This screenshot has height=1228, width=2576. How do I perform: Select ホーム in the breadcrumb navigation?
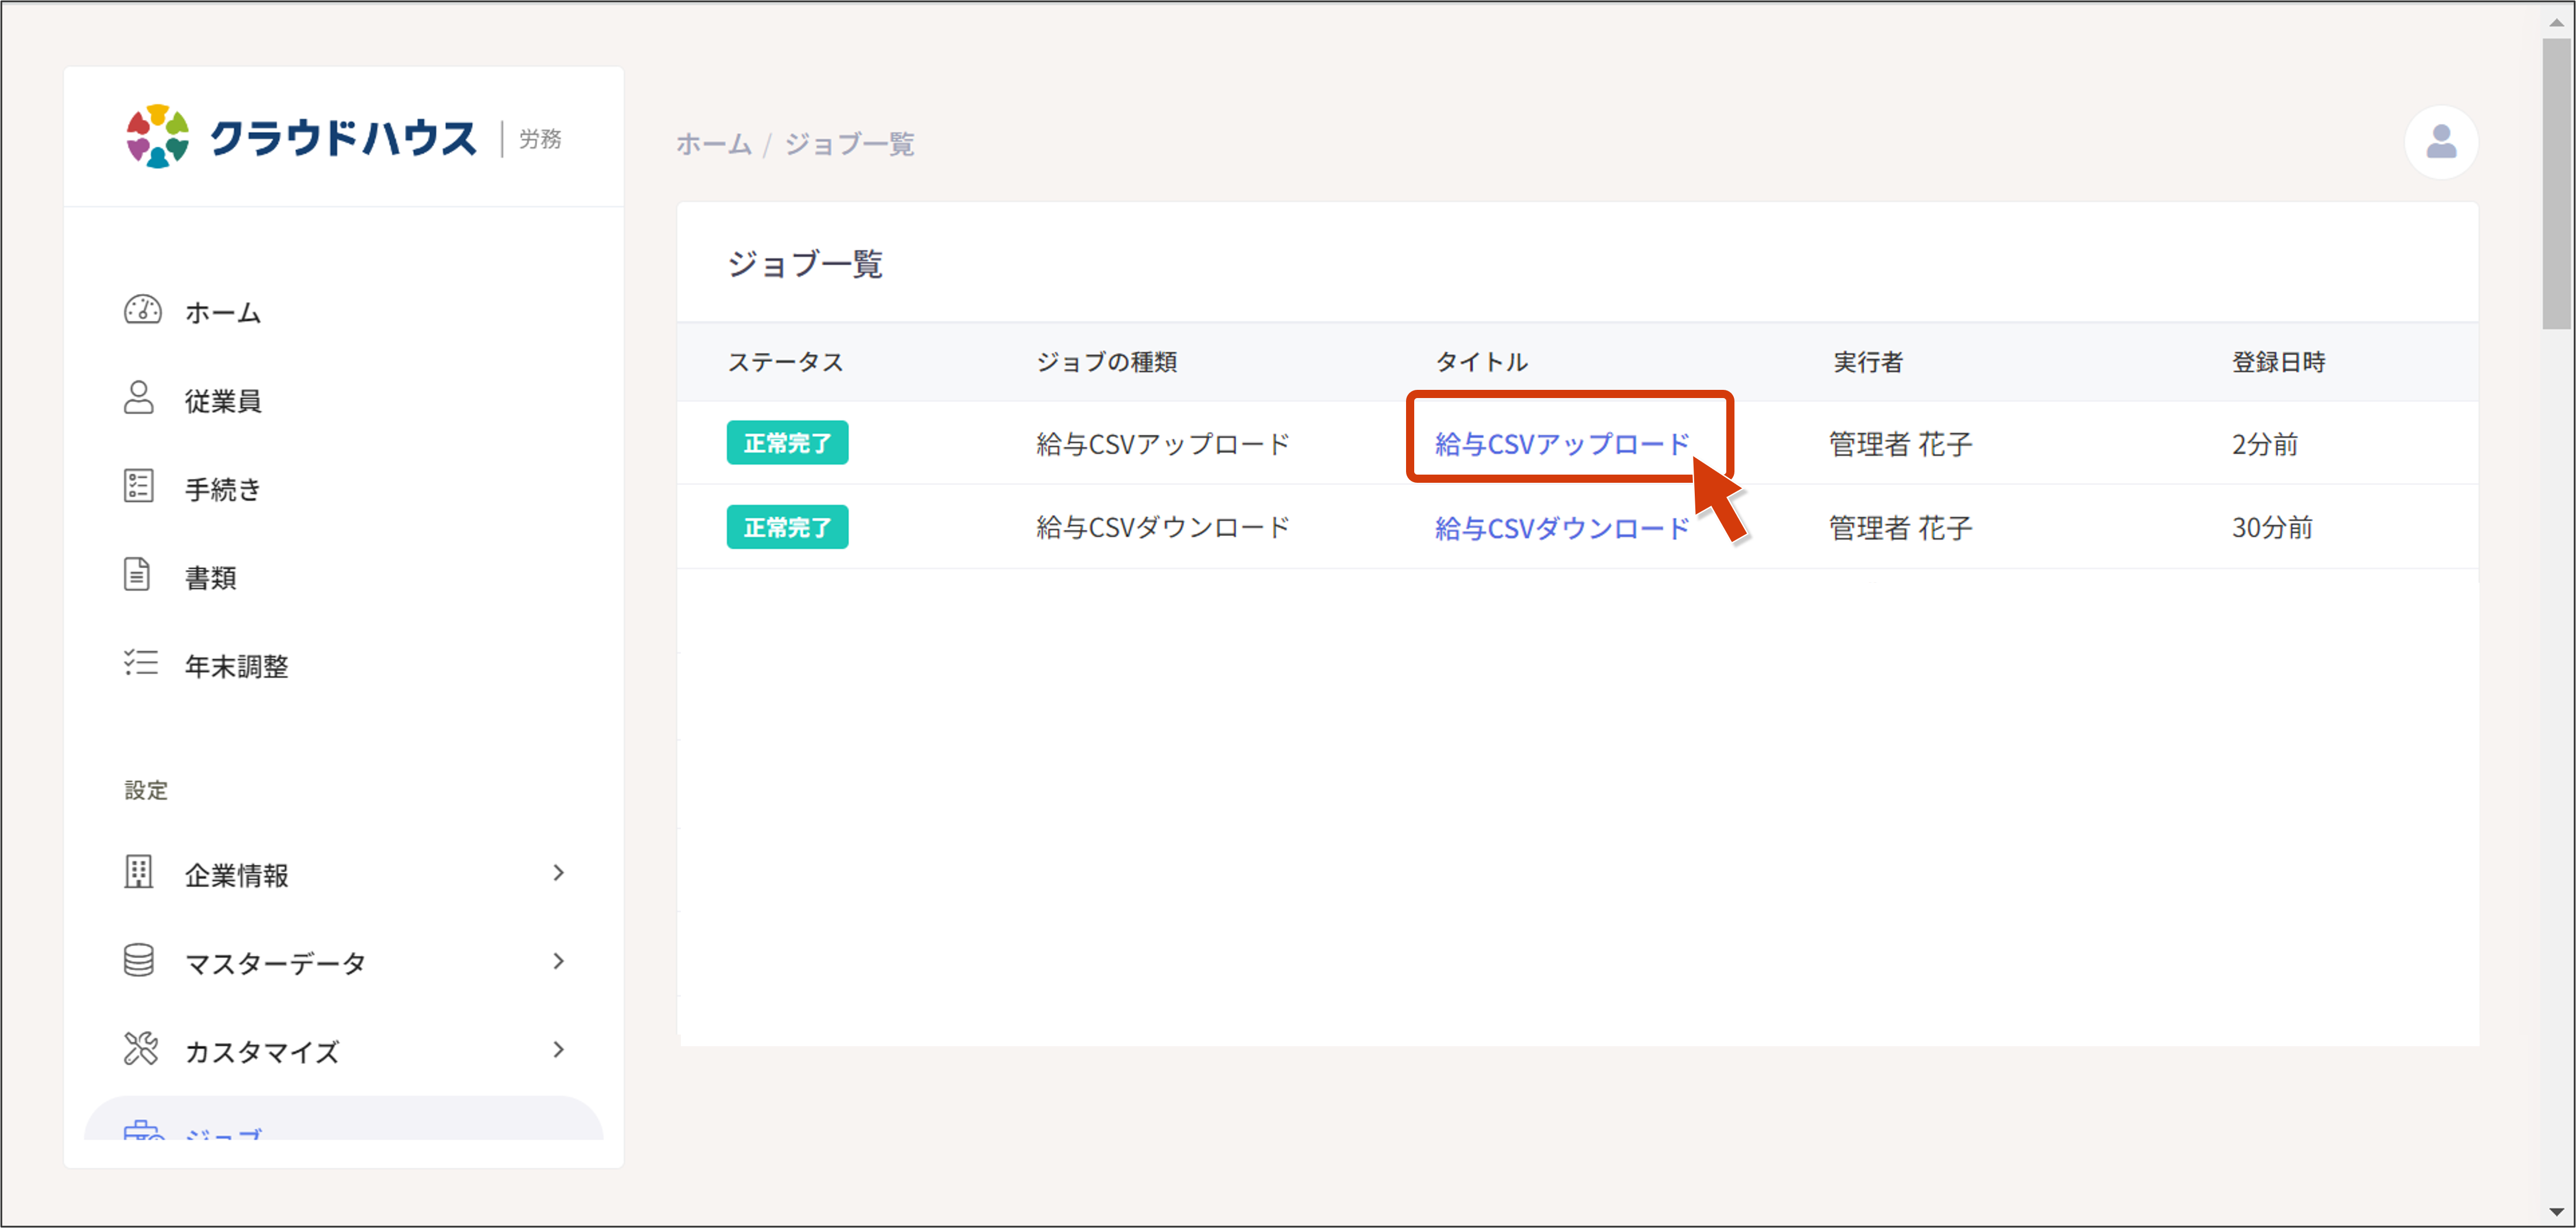click(x=713, y=144)
